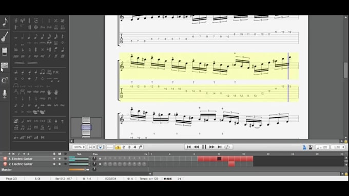This screenshot has width=349, height=196.
Task: Rewind to the previous bar
Action: point(196,147)
